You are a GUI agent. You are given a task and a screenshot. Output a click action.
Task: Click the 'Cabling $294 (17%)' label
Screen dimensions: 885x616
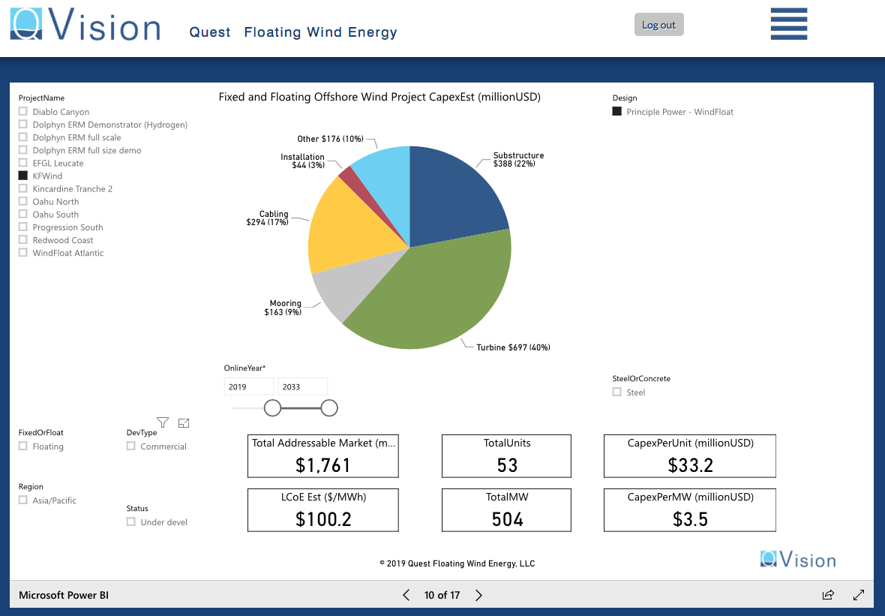tap(268, 218)
